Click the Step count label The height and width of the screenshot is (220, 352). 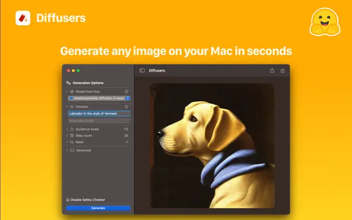[x=84, y=136]
